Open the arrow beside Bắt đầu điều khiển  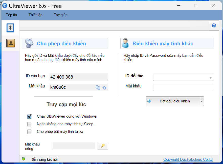click(202, 101)
